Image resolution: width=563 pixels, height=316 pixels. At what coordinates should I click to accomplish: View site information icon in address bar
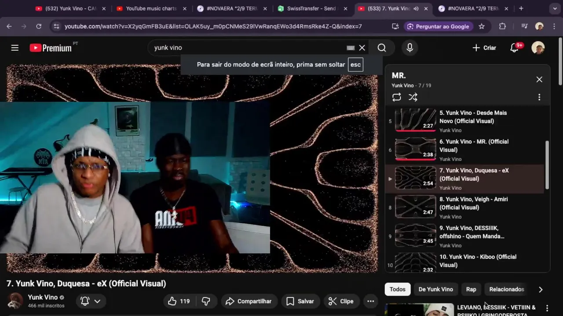pos(56,26)
